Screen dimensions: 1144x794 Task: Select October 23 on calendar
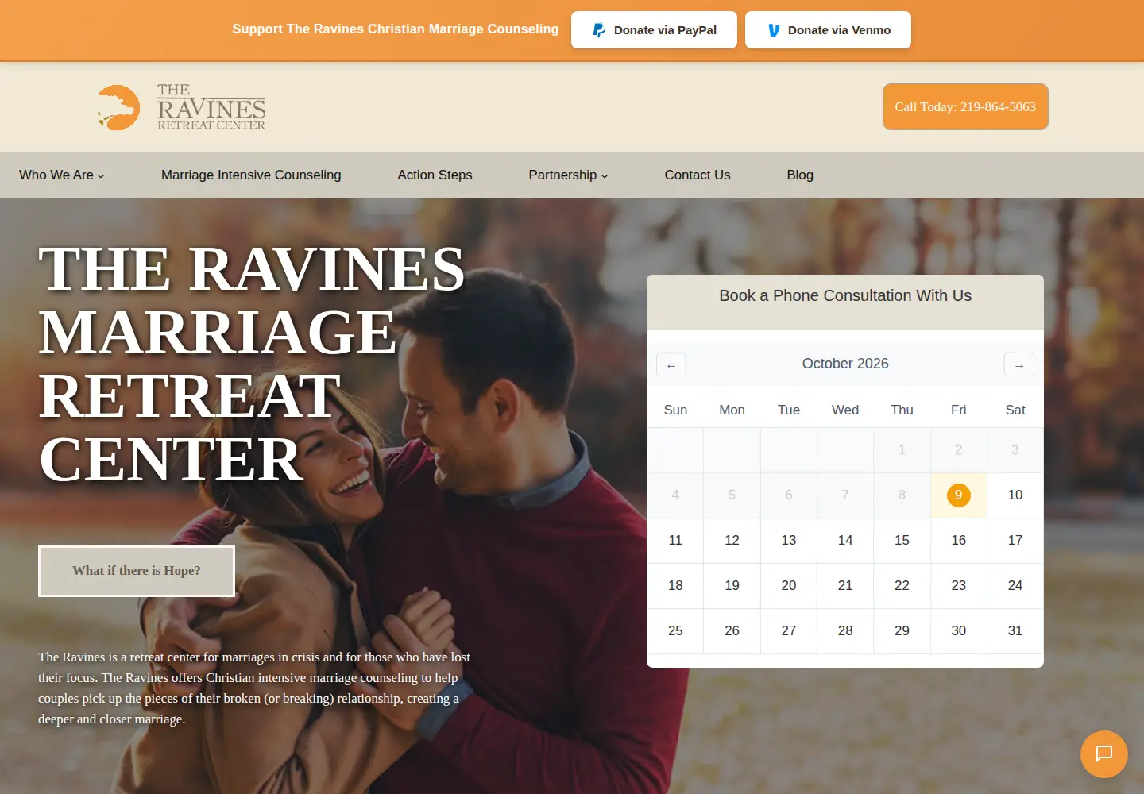coord(959,586)
